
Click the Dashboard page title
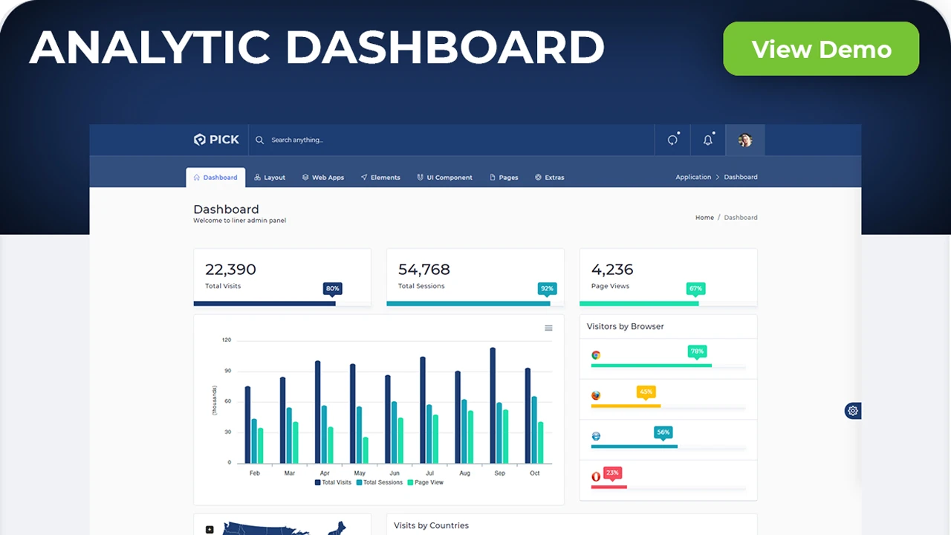pos(226,210)
